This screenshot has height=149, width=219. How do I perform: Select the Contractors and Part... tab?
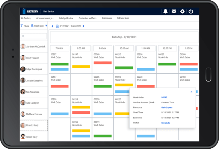point(88,18)
